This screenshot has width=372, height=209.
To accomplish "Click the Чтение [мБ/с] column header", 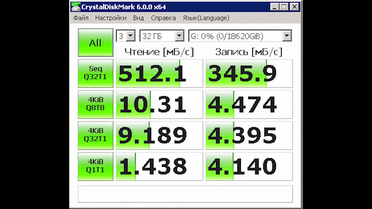I will tap(159, 52).
